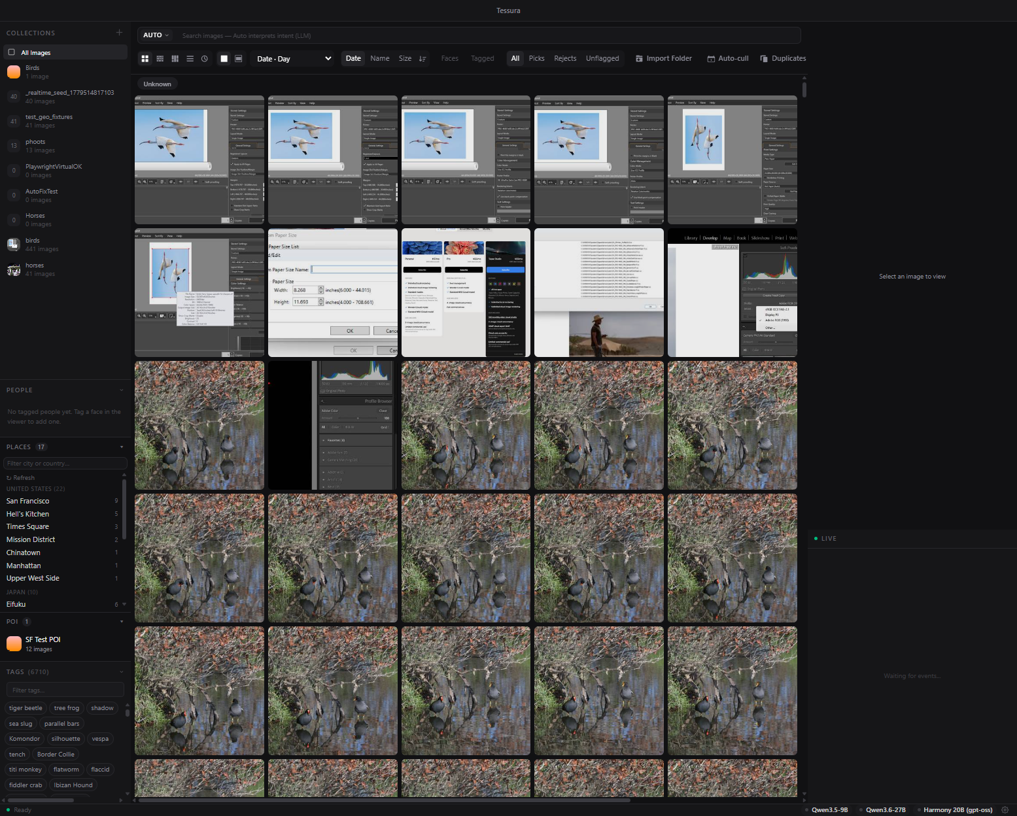
Task: Open settings gear in status bar
Action: (1005, 810)
